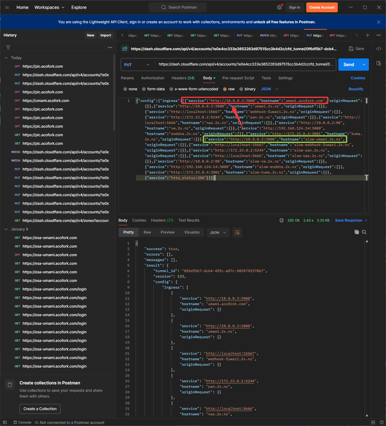
Task: Open the Tests tab
Action: pyautogui.click(x=266, y=78)
